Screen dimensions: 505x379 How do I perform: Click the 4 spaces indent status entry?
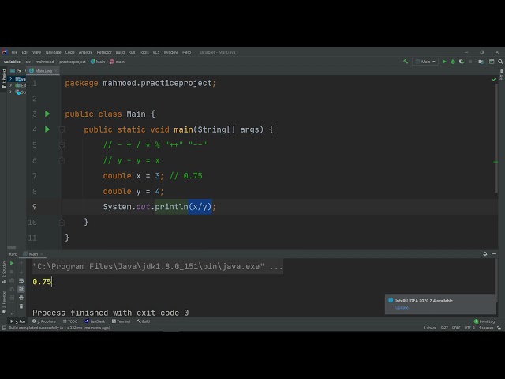pos(486,328)
